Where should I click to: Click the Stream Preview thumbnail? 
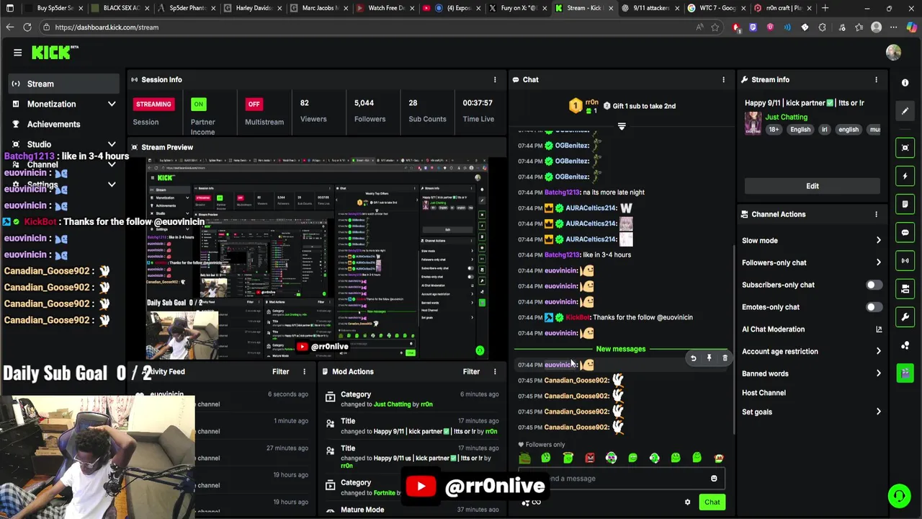[x=317, y=258]
